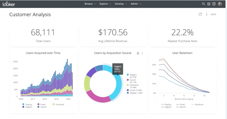Open Acquisition Source tile three-dot menu
The height and width of the screenshot is (119, 227).
[142, 53]
